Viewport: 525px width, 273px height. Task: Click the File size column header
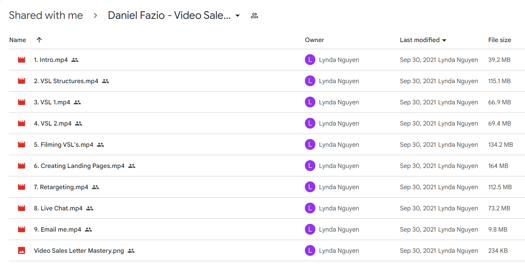[499, 40]
